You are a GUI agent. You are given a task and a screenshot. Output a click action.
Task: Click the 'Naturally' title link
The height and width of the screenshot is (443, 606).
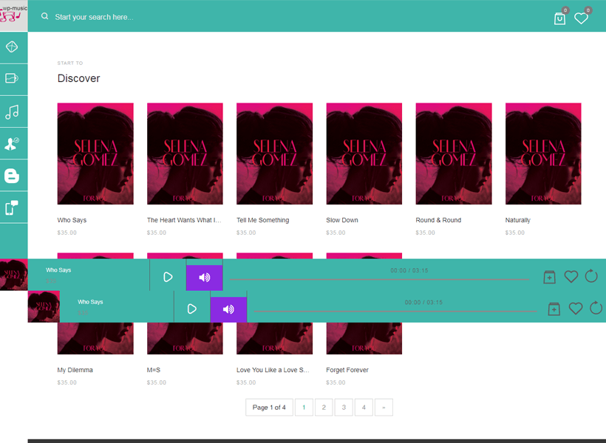pyautogui.click(x=517, y=220)
